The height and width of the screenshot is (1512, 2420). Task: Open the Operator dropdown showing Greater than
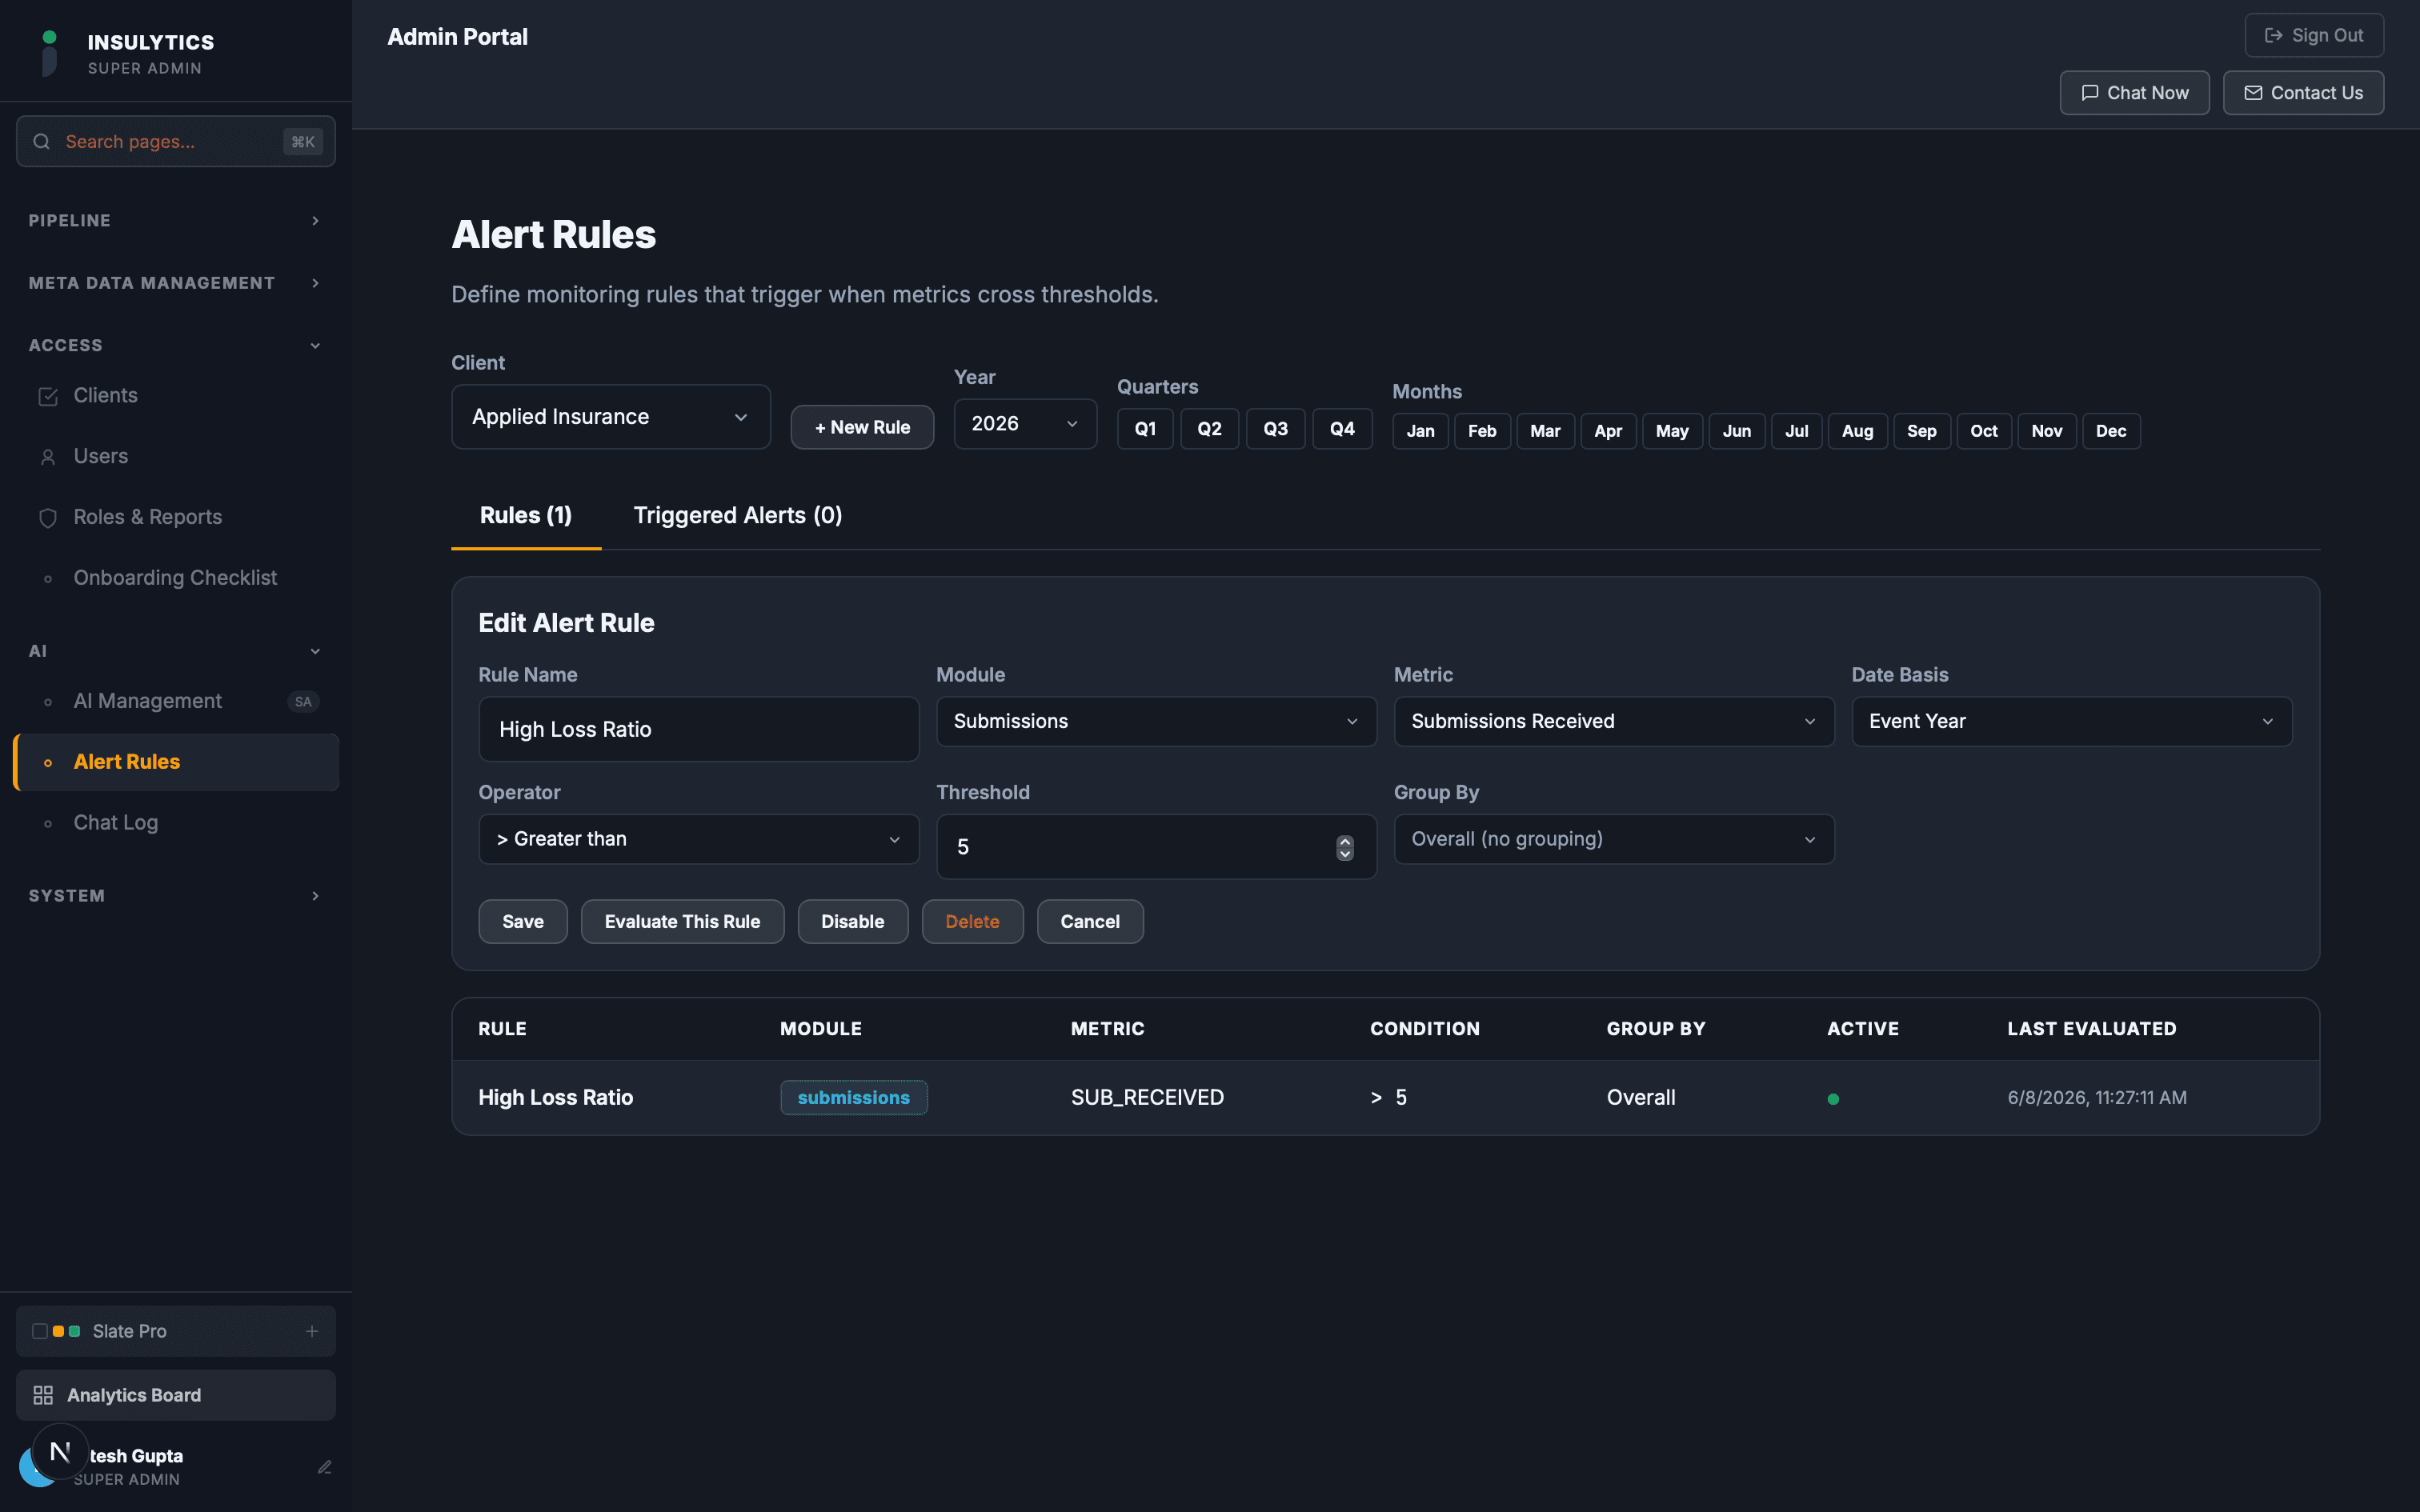click(x=698, y=839)
